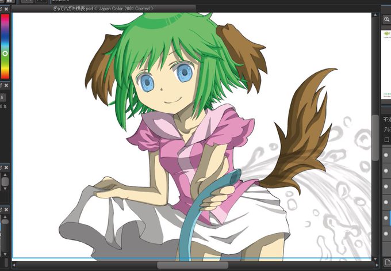The width and height of the screenshot is (391, 271).
Task: Click the canvas vertical scrollbar up arrow
Action: pos(375,15)
